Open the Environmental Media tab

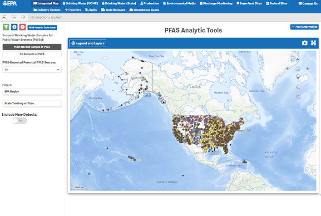[179, 3]
